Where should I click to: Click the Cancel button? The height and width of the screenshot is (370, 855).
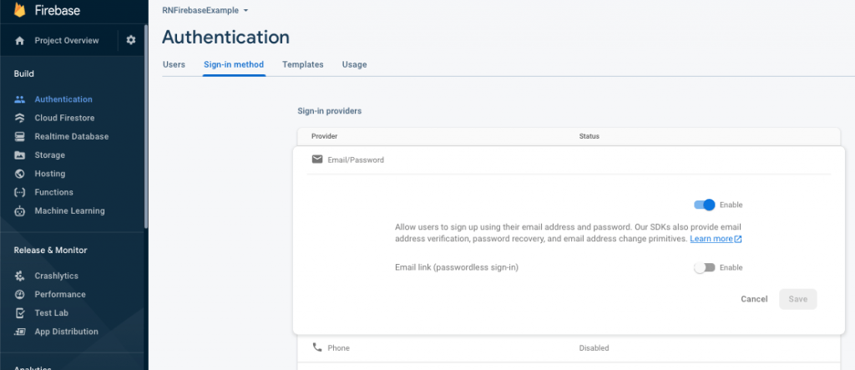point(754,299)
